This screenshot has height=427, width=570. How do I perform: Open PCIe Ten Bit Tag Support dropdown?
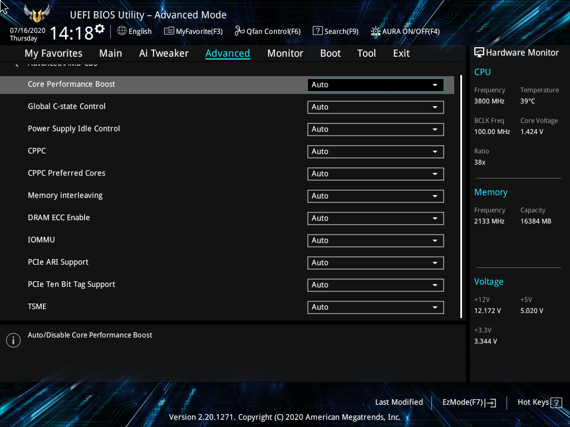(376, 285)
